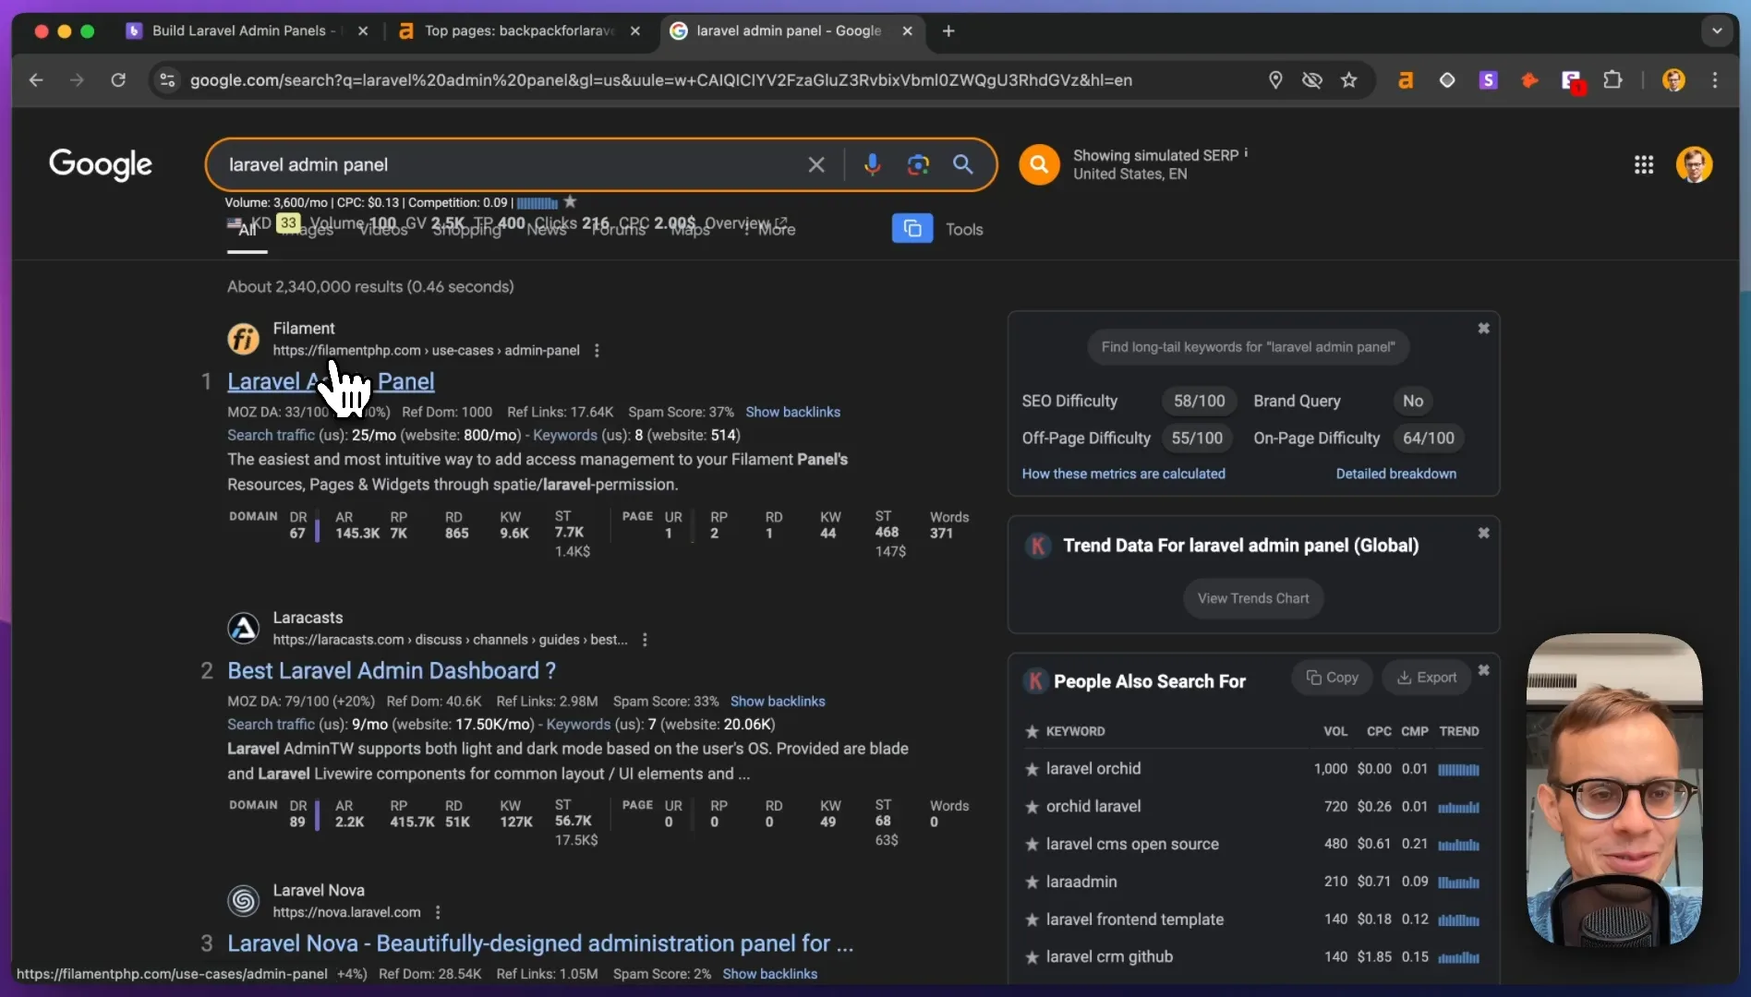Click View Trends Chart button

[x=1253, y=598]
